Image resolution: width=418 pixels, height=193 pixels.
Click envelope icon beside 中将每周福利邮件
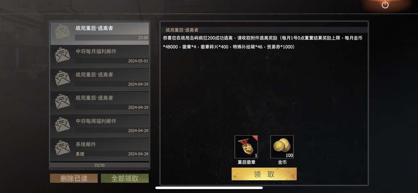click(62, 125)
